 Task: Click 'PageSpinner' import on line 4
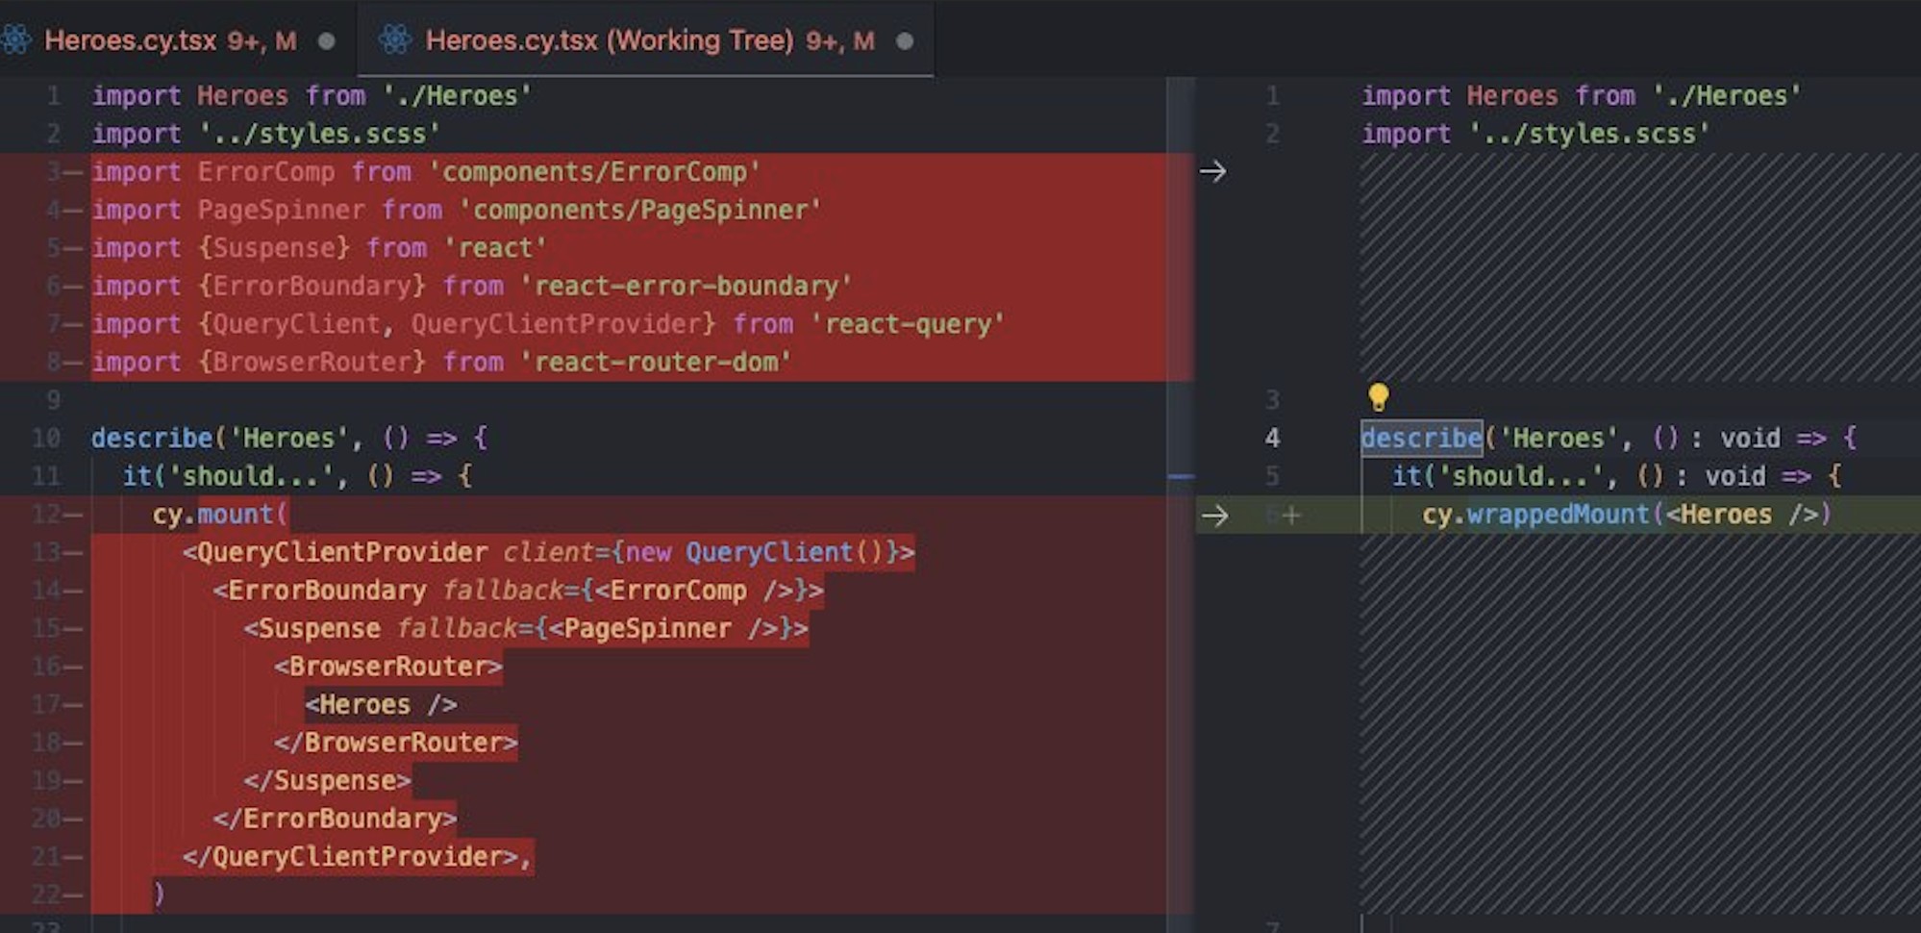pos(282,210)
